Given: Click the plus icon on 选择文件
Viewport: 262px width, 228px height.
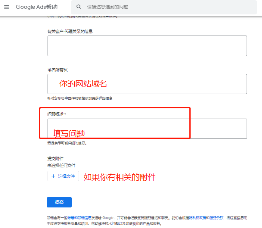Looking at the screenshot, I should pyautogui.click(x=53, y=176).
